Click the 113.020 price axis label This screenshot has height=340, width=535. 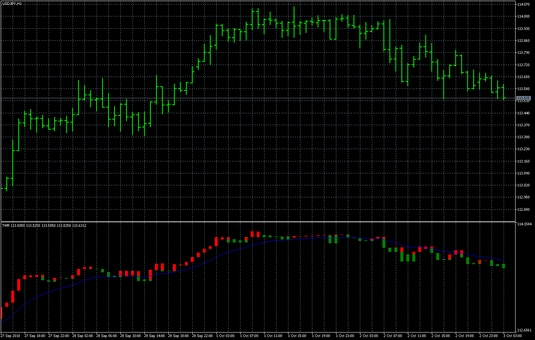tap(523, 185)
